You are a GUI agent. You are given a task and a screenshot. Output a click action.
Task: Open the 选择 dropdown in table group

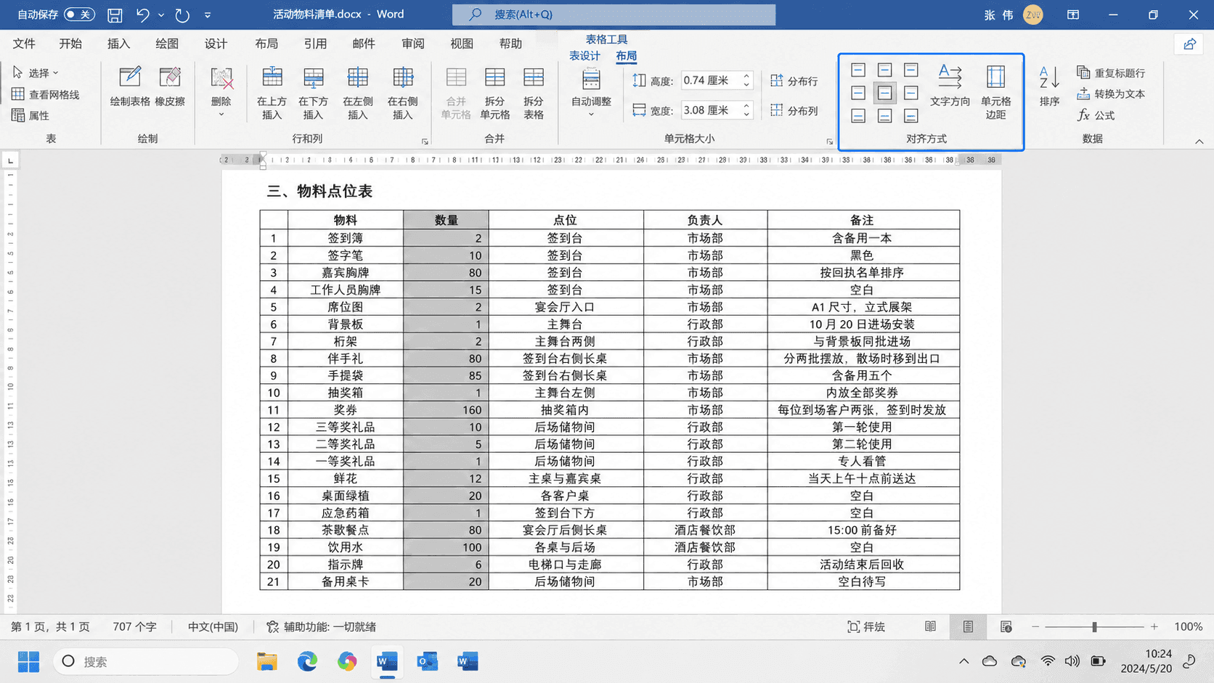pos(36,73)
